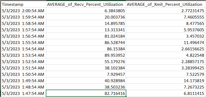This screenshot has height=97, width=206.
Task: Select the active cell showing 82.716416
Action: [86, 93]
